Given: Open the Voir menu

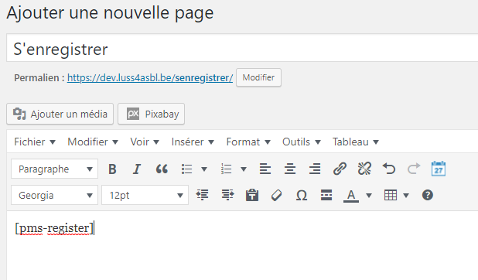Looking at the screenshot, I should [145, 142].
